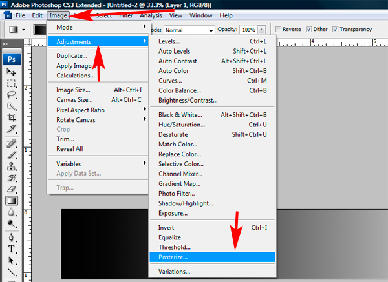Select the Gradient tool in toolbox
The width and height of the screenshot is (388, 282).
tap(12, 201)
